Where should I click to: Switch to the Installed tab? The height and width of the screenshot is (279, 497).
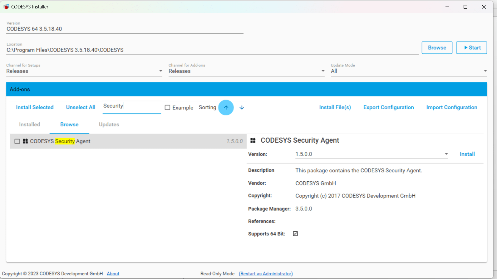pos(30,124)
